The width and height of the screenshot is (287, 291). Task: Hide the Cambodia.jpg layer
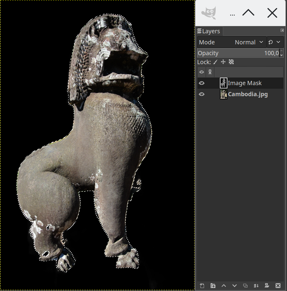202,94
